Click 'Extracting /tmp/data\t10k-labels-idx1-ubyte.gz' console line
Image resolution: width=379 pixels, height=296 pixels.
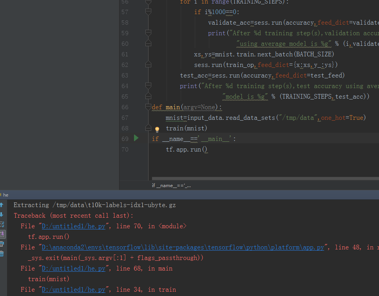tap(95, 205)
